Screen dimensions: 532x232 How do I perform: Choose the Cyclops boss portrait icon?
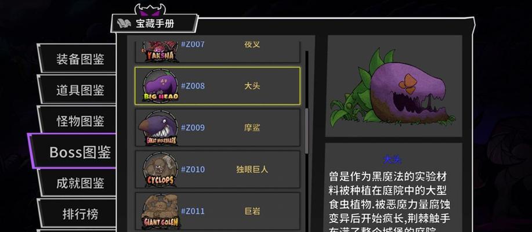(161, 169)
